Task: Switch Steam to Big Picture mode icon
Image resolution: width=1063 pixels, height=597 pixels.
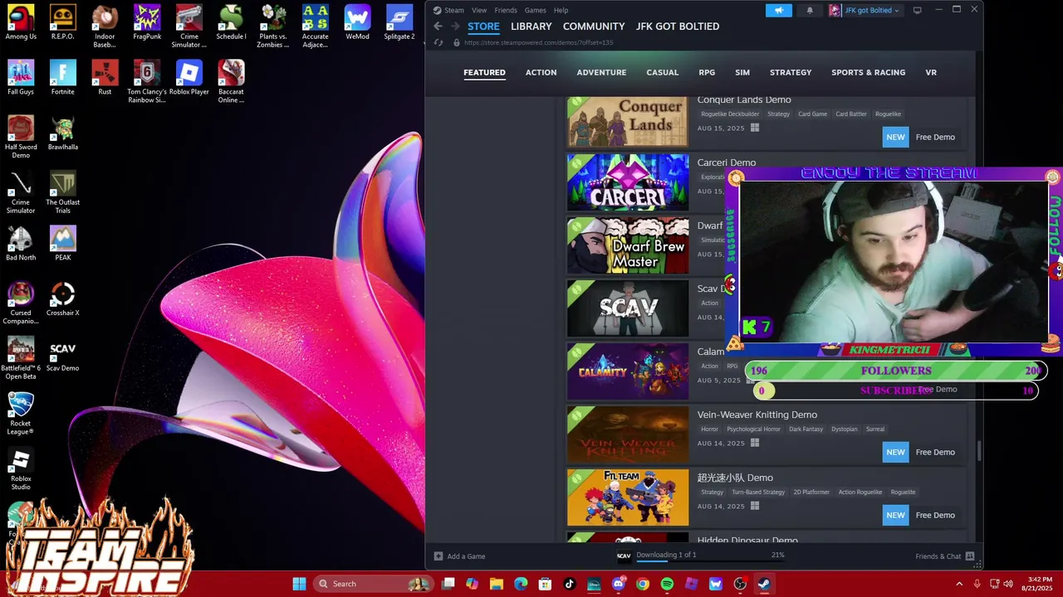Action: click(917, 10)
